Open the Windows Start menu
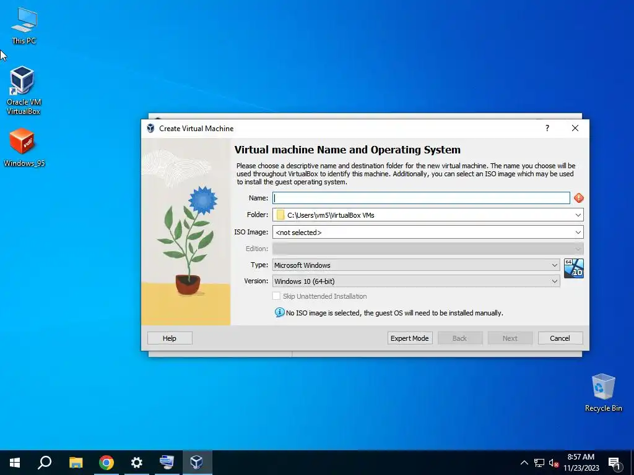This screenshot has height=475, width=634. tap(15, 463)
